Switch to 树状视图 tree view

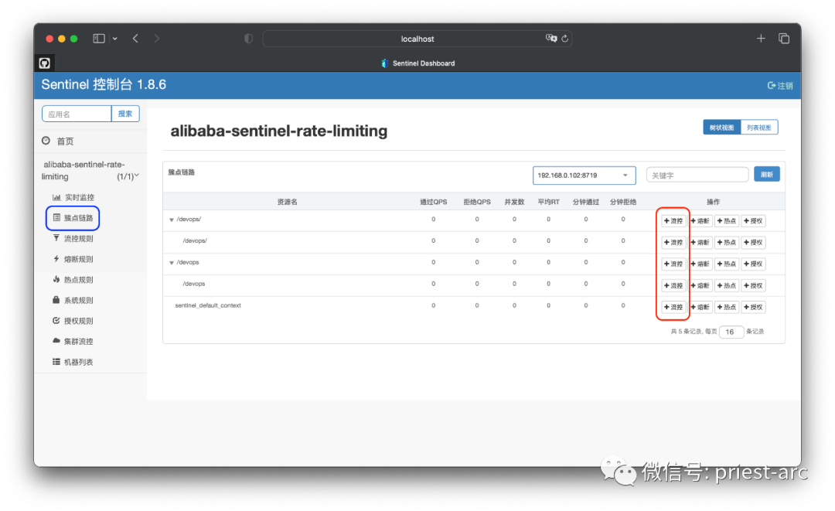[x=721, y=128]
